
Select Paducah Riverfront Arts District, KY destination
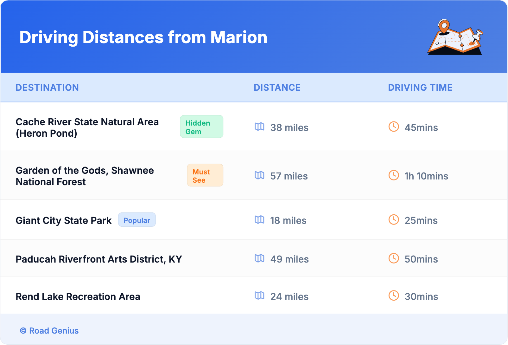coord(99,259)
